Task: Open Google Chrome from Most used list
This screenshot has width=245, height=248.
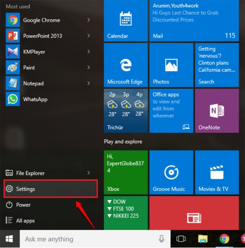Action: pos(41,20)
